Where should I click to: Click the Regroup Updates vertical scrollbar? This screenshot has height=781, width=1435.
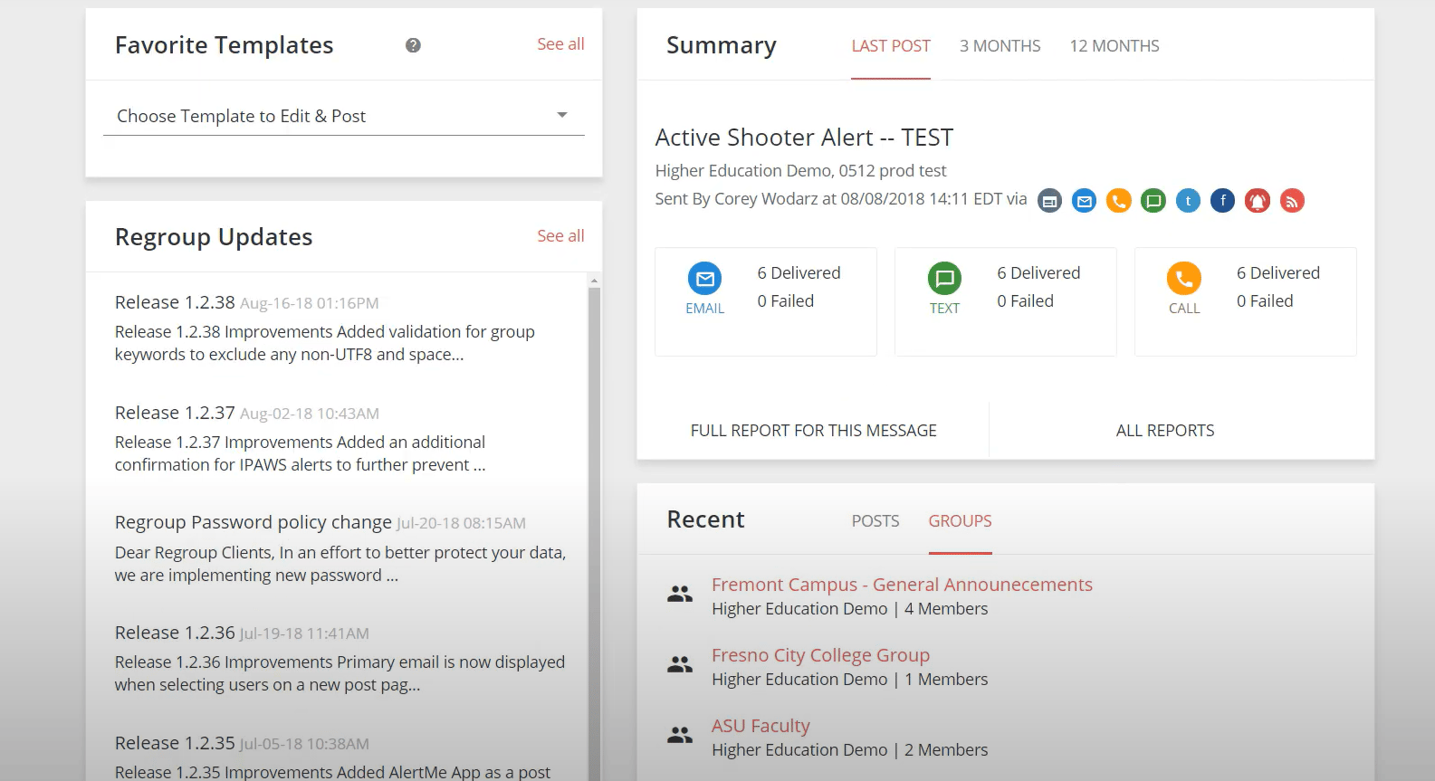[594, 525]
